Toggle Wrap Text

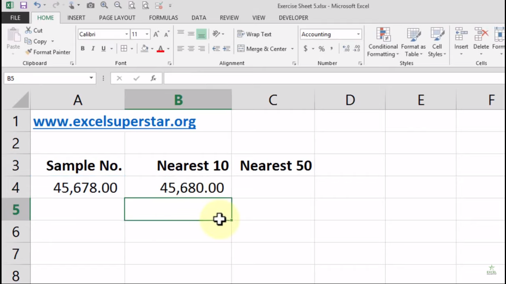[254, 34]
